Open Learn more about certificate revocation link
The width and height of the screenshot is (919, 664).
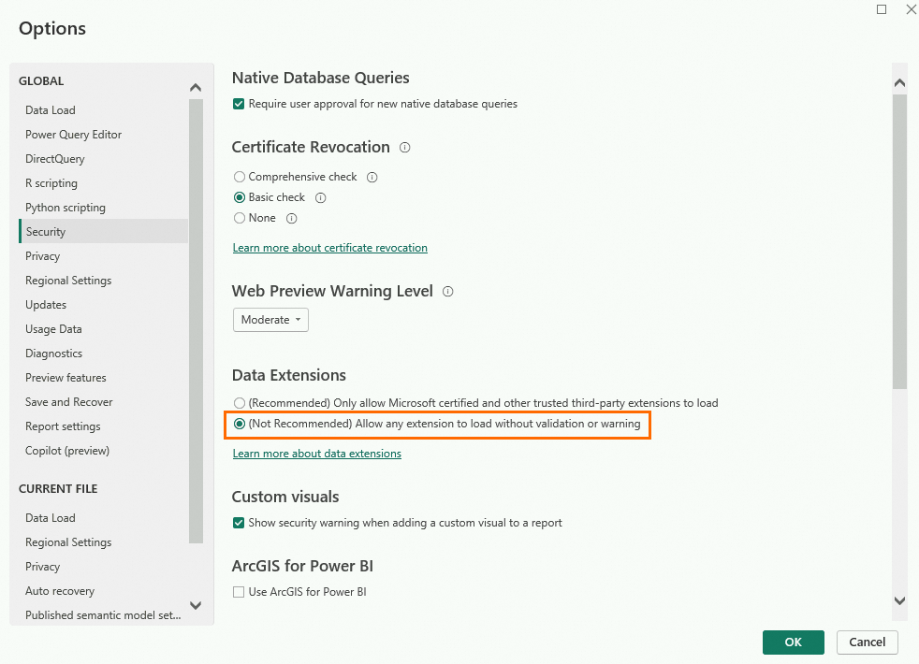tap(329, 248)
